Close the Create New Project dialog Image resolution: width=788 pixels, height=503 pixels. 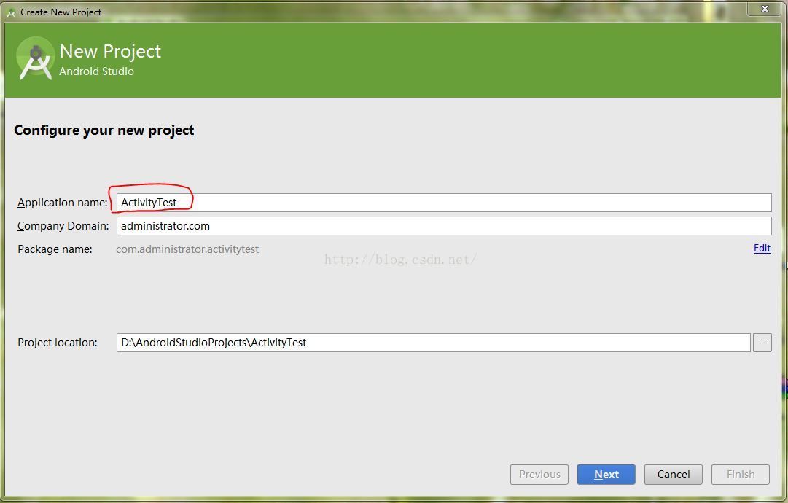[765, 9]
